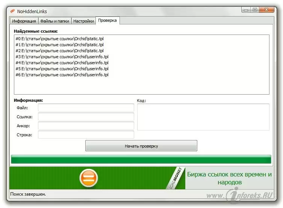Select found link #5 userinfo.tpl

tap(62, 69)
